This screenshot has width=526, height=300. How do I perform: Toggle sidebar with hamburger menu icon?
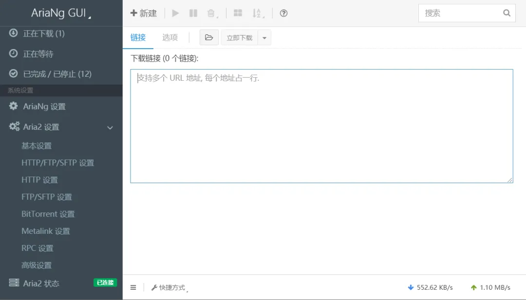pyautogui.click(x=133, y=287)
